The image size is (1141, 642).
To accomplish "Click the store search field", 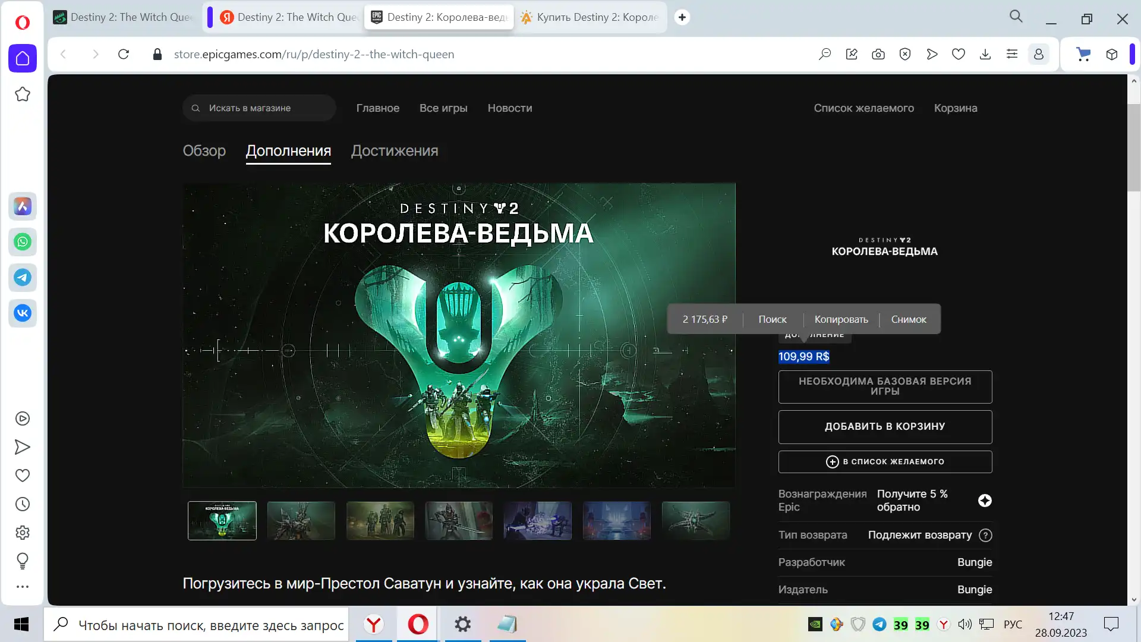I will click(x=259, y=108).
